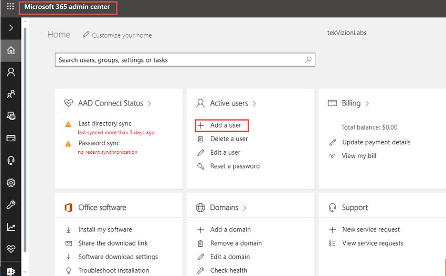
Task: Click key icon next to Reset a password
Action: click(200, 166)
